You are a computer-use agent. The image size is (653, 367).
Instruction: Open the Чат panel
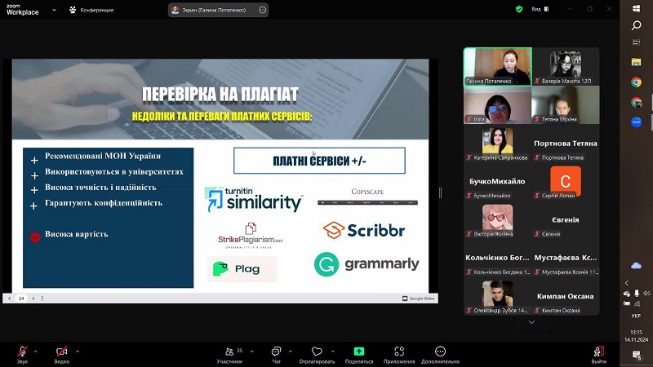point(276,355)
